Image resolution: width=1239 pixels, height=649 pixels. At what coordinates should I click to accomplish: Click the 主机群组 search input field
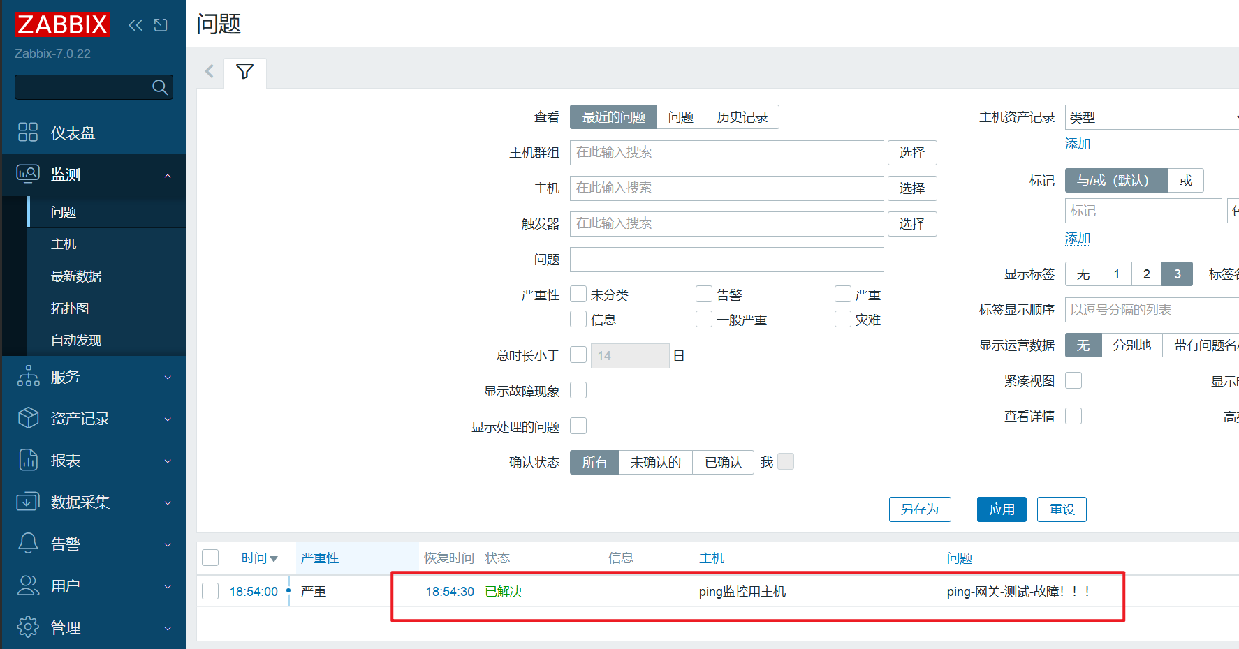pos(726,153)
